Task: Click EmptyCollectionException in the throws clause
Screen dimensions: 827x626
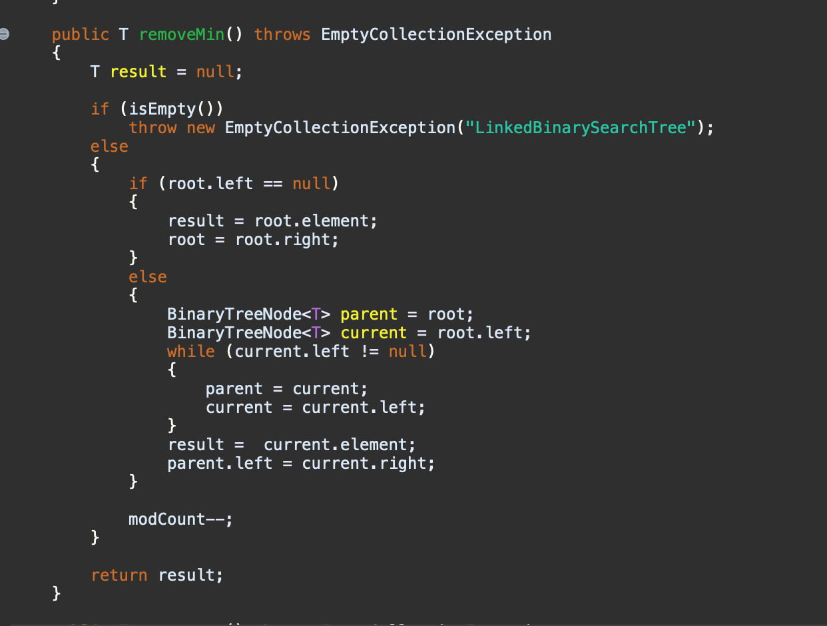Action: coord(435,34)
